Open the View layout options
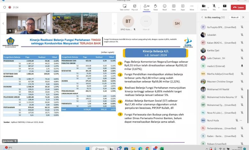Screen dimensions: 249x150 [x=174, y=7]
